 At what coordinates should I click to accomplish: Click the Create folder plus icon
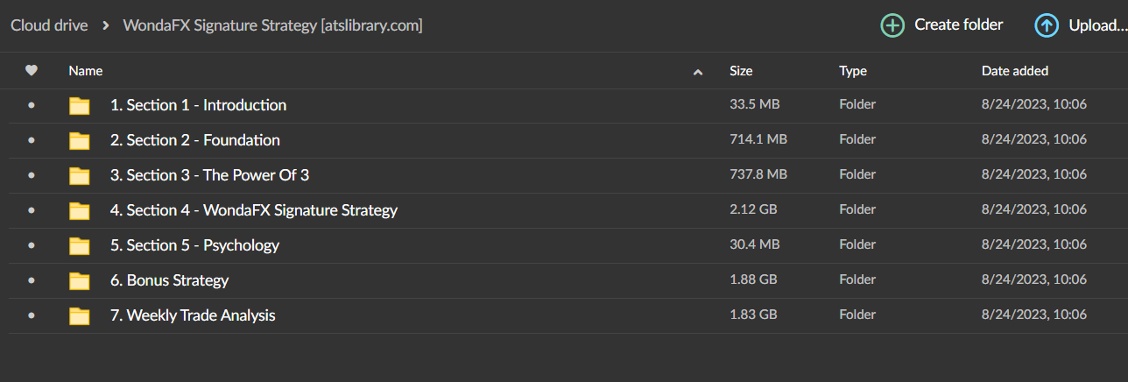(x=892, y=25)
